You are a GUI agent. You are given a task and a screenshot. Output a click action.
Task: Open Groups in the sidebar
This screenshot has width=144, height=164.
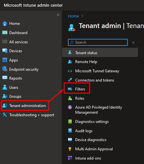[x=15, y=96]
